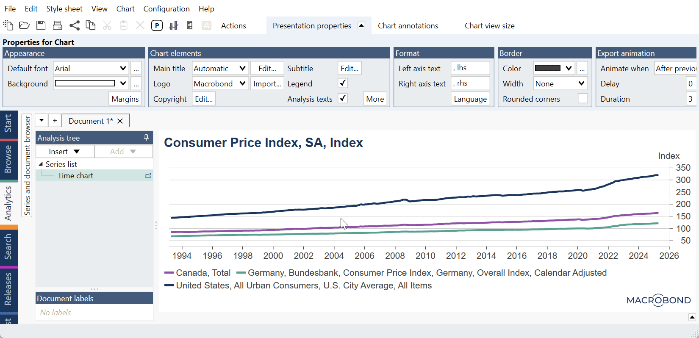Save document with the floppy disk icon
Viewport: 699px width, 338px height.
pos(41,25)
